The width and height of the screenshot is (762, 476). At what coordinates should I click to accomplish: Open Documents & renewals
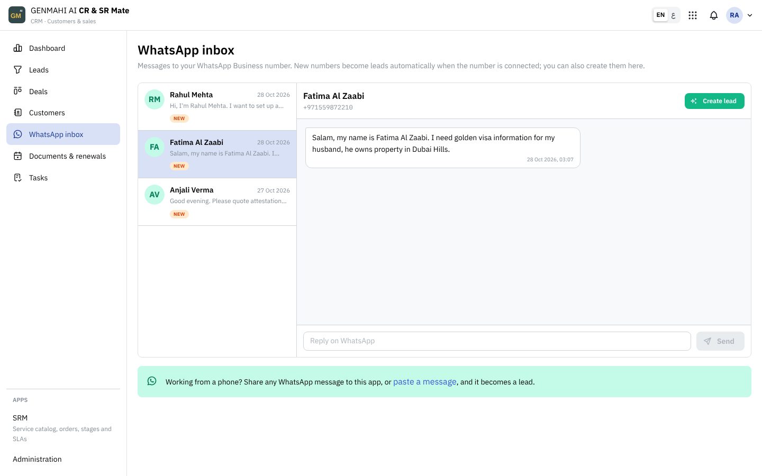click(63, 156)
